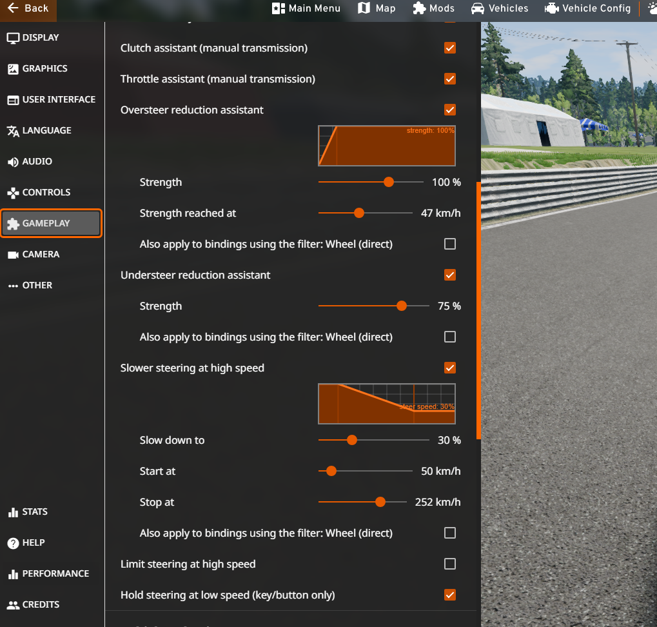Click the Other three-dots icon
657x627 pixels.
(x=13, y=286)
